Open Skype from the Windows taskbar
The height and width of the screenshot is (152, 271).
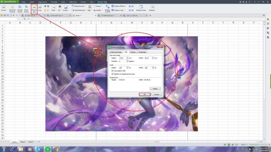coord(39,149)
